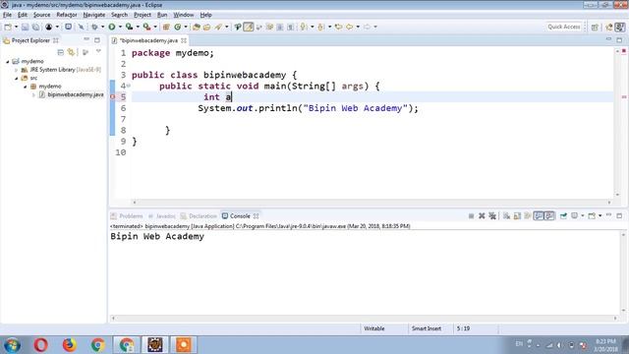Open the Project menu

point(143,15)
